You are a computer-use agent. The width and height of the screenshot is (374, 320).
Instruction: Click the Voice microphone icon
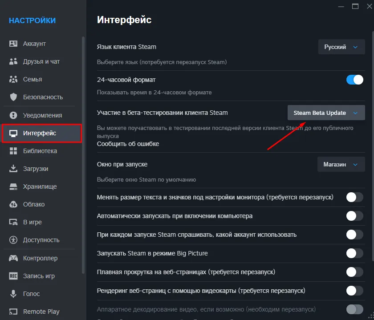[x=13, y=294]
